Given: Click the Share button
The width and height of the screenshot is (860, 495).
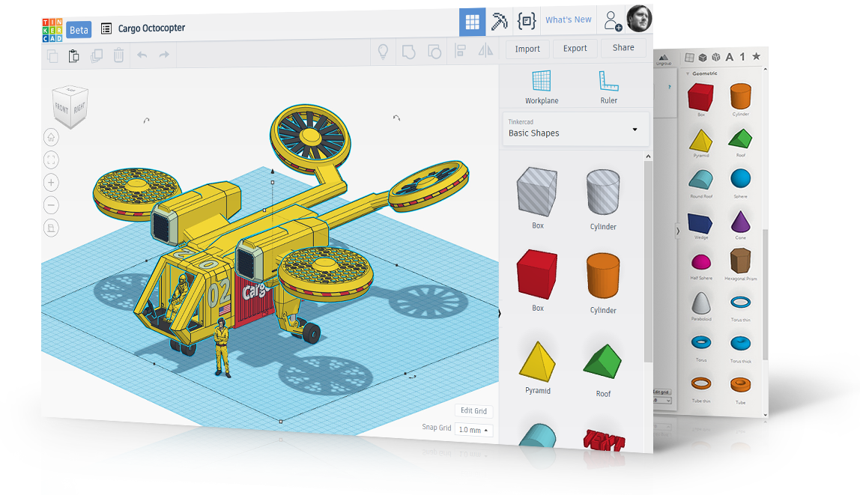Looking at the screenshot, I should pos(623,48).
